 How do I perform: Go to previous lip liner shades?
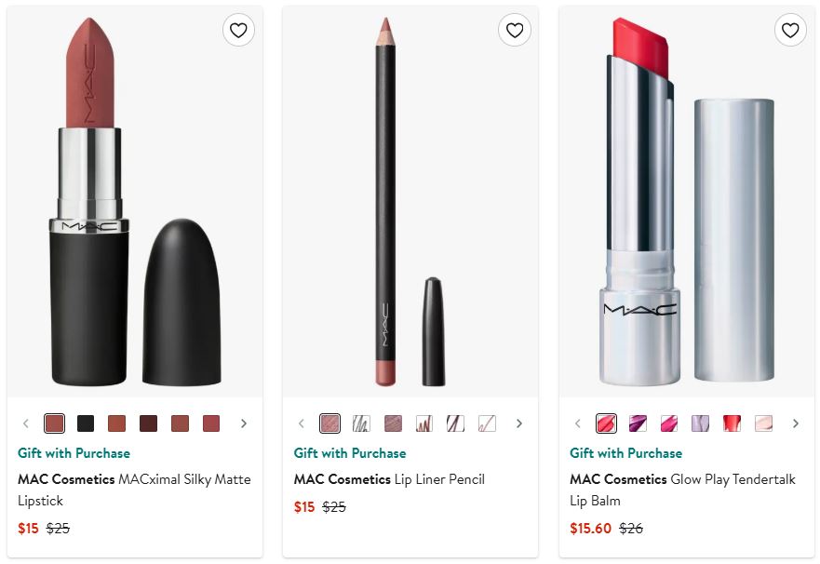pyautogui.click(x=302, y=423)
